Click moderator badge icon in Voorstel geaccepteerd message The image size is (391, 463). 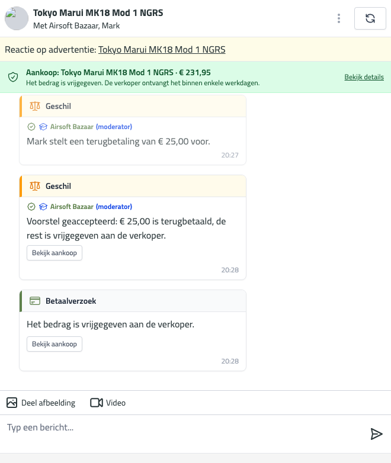point(43,207)
